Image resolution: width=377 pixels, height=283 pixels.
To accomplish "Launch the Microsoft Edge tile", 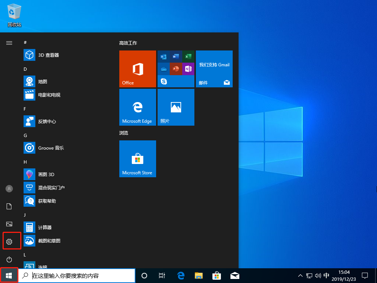I will tap(137, 107).
